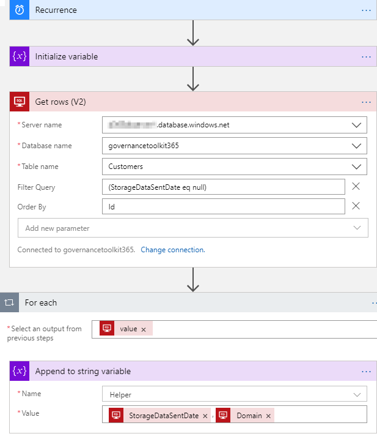
Task: Expand the Database name dropdown
Action: [x=357, y=146]
